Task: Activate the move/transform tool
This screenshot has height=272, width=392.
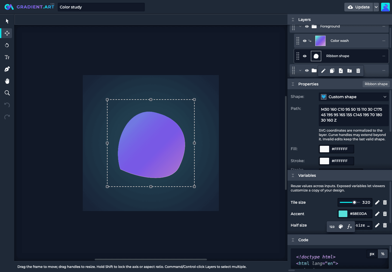Action: 7,33
